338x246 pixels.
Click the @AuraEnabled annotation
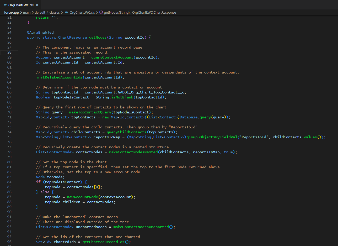40,32
